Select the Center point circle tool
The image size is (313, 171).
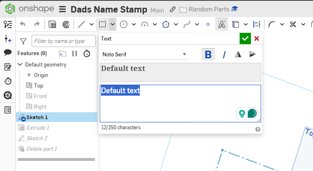click(124, 24)
